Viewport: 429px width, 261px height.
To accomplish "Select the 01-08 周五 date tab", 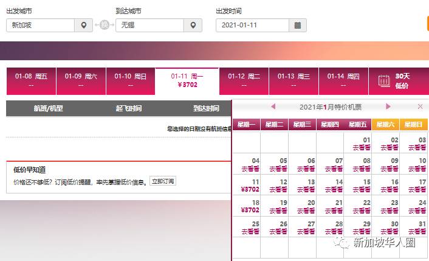I will click(x=31, y=81).
